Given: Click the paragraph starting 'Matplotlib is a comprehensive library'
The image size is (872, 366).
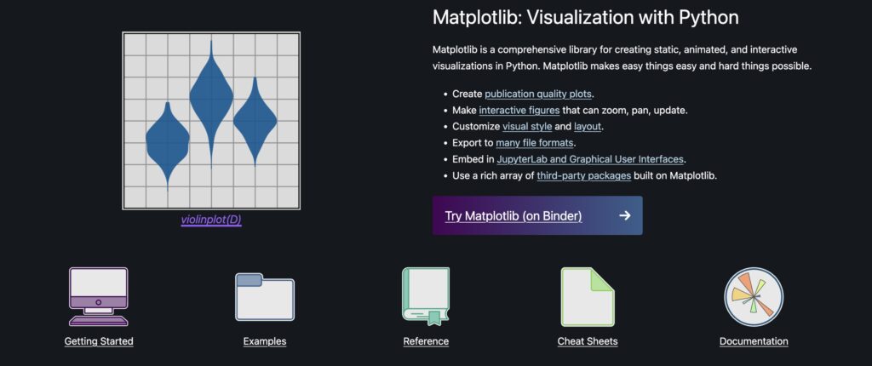Looking at the screenshot, I should coord(622,58).
